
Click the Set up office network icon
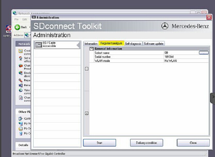pyautogui.click(x=21, y=59)
